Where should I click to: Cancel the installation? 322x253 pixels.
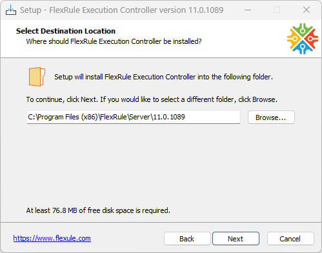pos(290,239)
